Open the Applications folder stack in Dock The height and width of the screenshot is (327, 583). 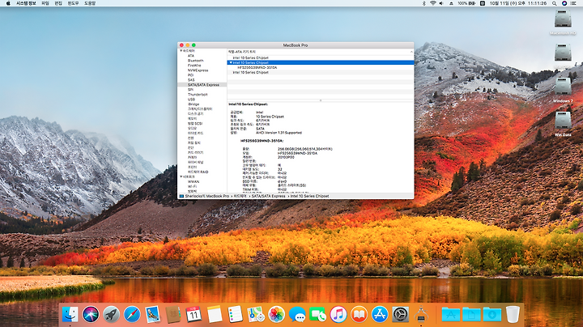[x=451, y=315]
